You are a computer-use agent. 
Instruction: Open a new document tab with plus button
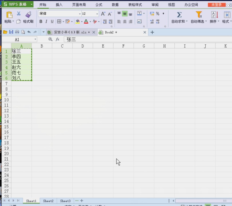click(x=152, y=32)
